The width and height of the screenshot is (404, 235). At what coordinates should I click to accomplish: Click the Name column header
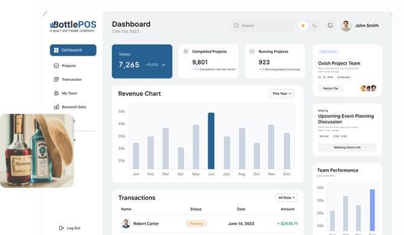pyautogui.click(x=126, y=209)
